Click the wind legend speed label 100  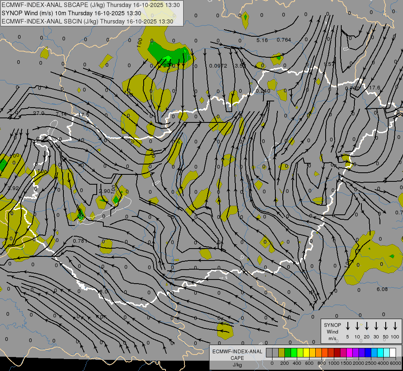point(395,337)
